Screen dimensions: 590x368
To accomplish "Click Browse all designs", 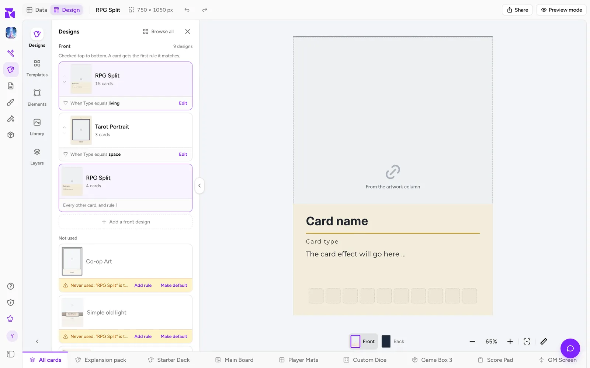I will click(x=158, y=32).
